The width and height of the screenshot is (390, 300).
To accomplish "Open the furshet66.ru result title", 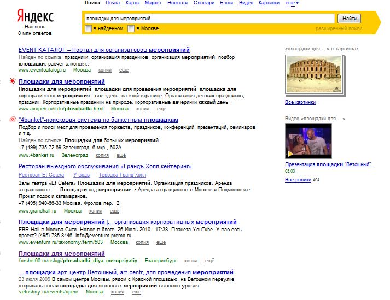I will (x=62, y=254).
